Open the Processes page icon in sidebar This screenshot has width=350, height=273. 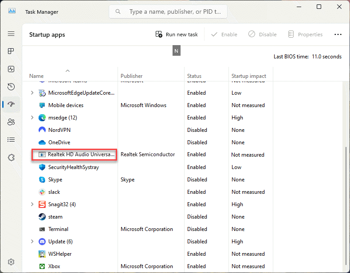pyautogui.click(x=11, y=51)
